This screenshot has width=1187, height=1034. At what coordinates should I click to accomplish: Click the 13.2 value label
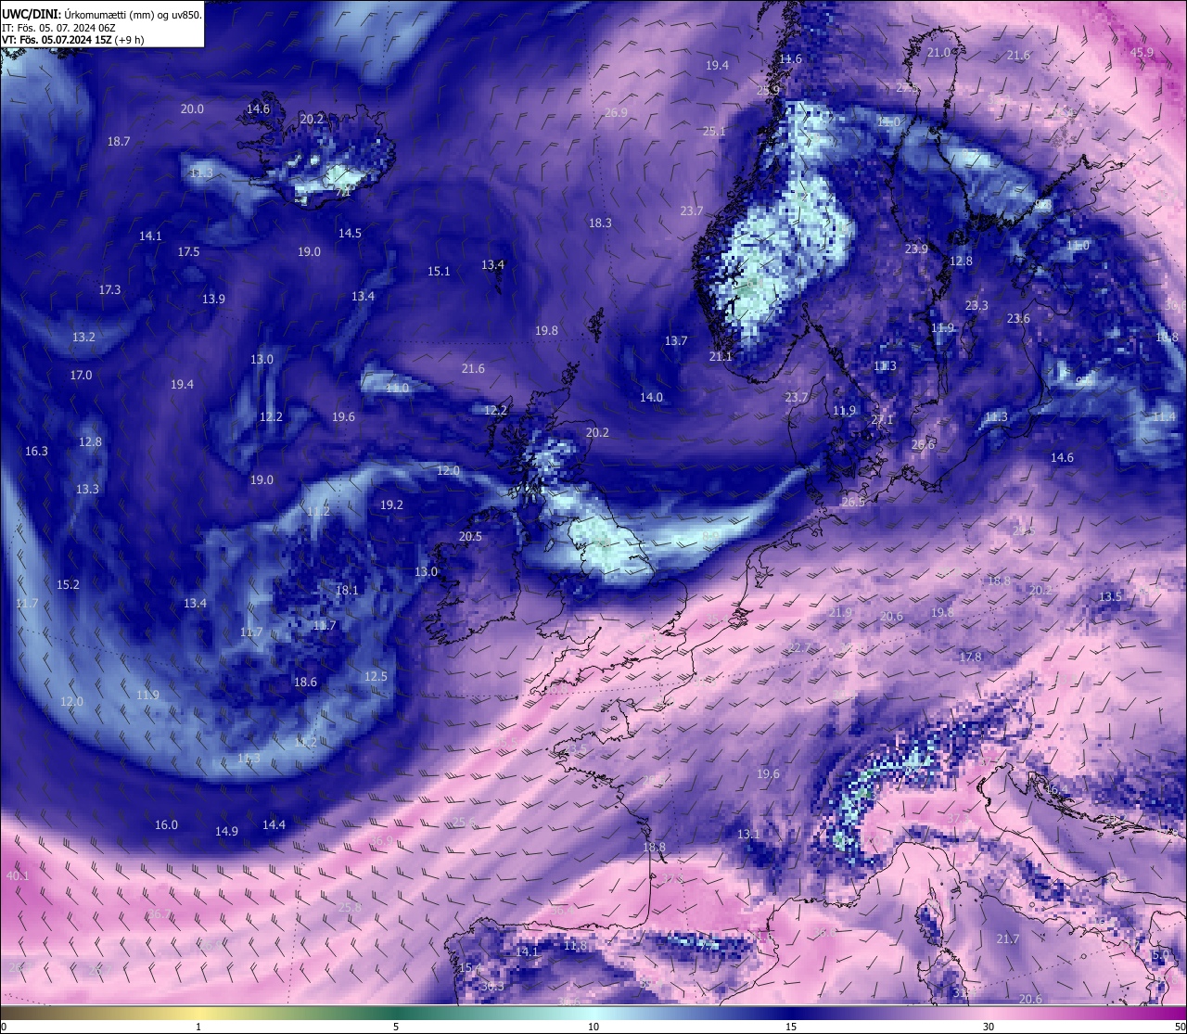[x=83, y=337]
